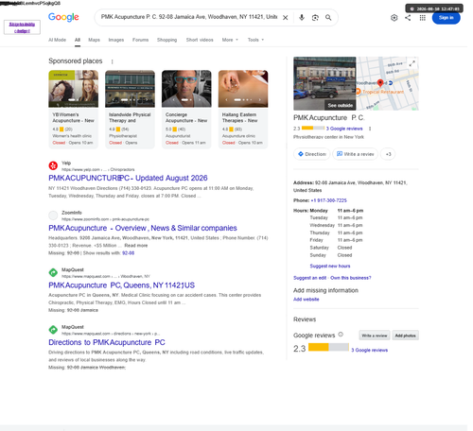Open Sponsored places options menu
Viewport: 473px width, 431px height.
(112, 61)
